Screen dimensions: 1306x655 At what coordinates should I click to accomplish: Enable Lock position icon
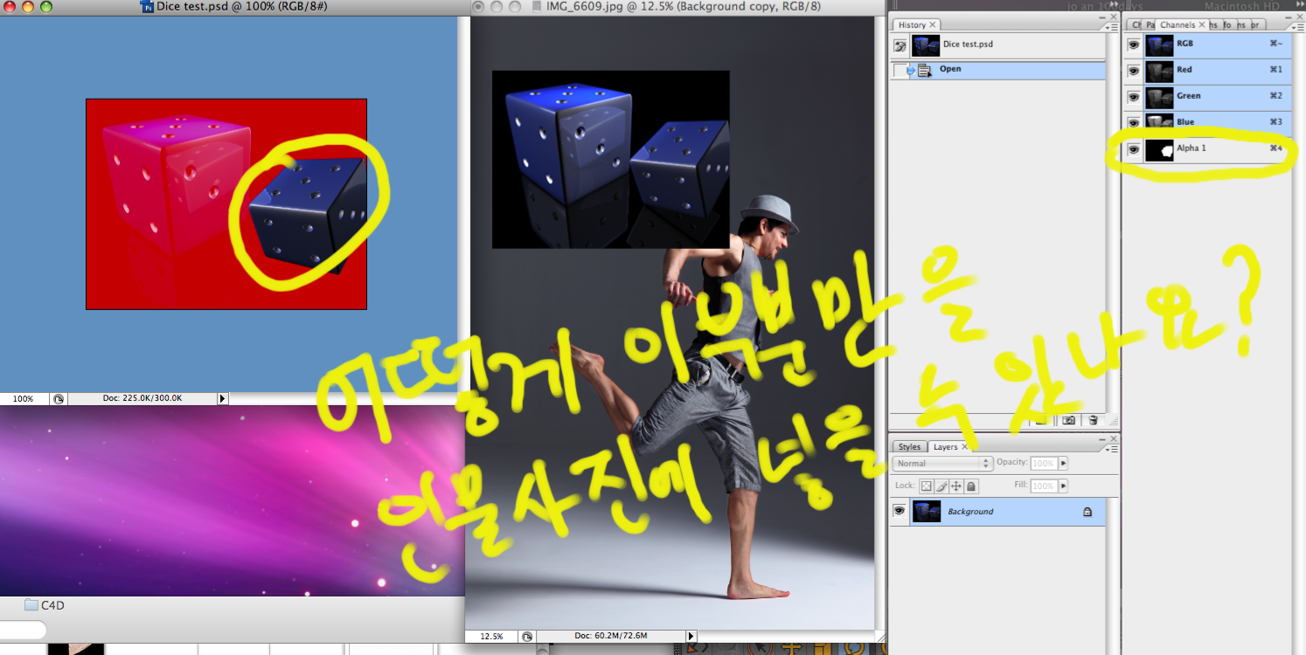coord(956,486)
